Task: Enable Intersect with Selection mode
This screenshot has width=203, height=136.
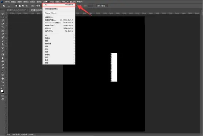Action: click(x=26, y=6)
